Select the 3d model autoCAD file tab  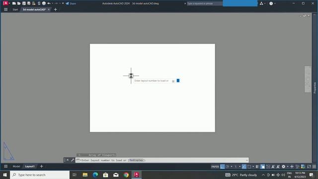coord(34,9)
